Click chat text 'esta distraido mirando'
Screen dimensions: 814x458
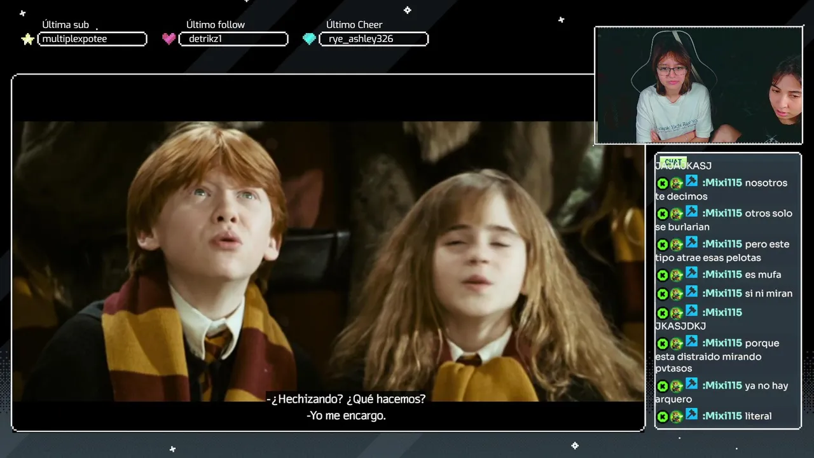click(708, 357)
